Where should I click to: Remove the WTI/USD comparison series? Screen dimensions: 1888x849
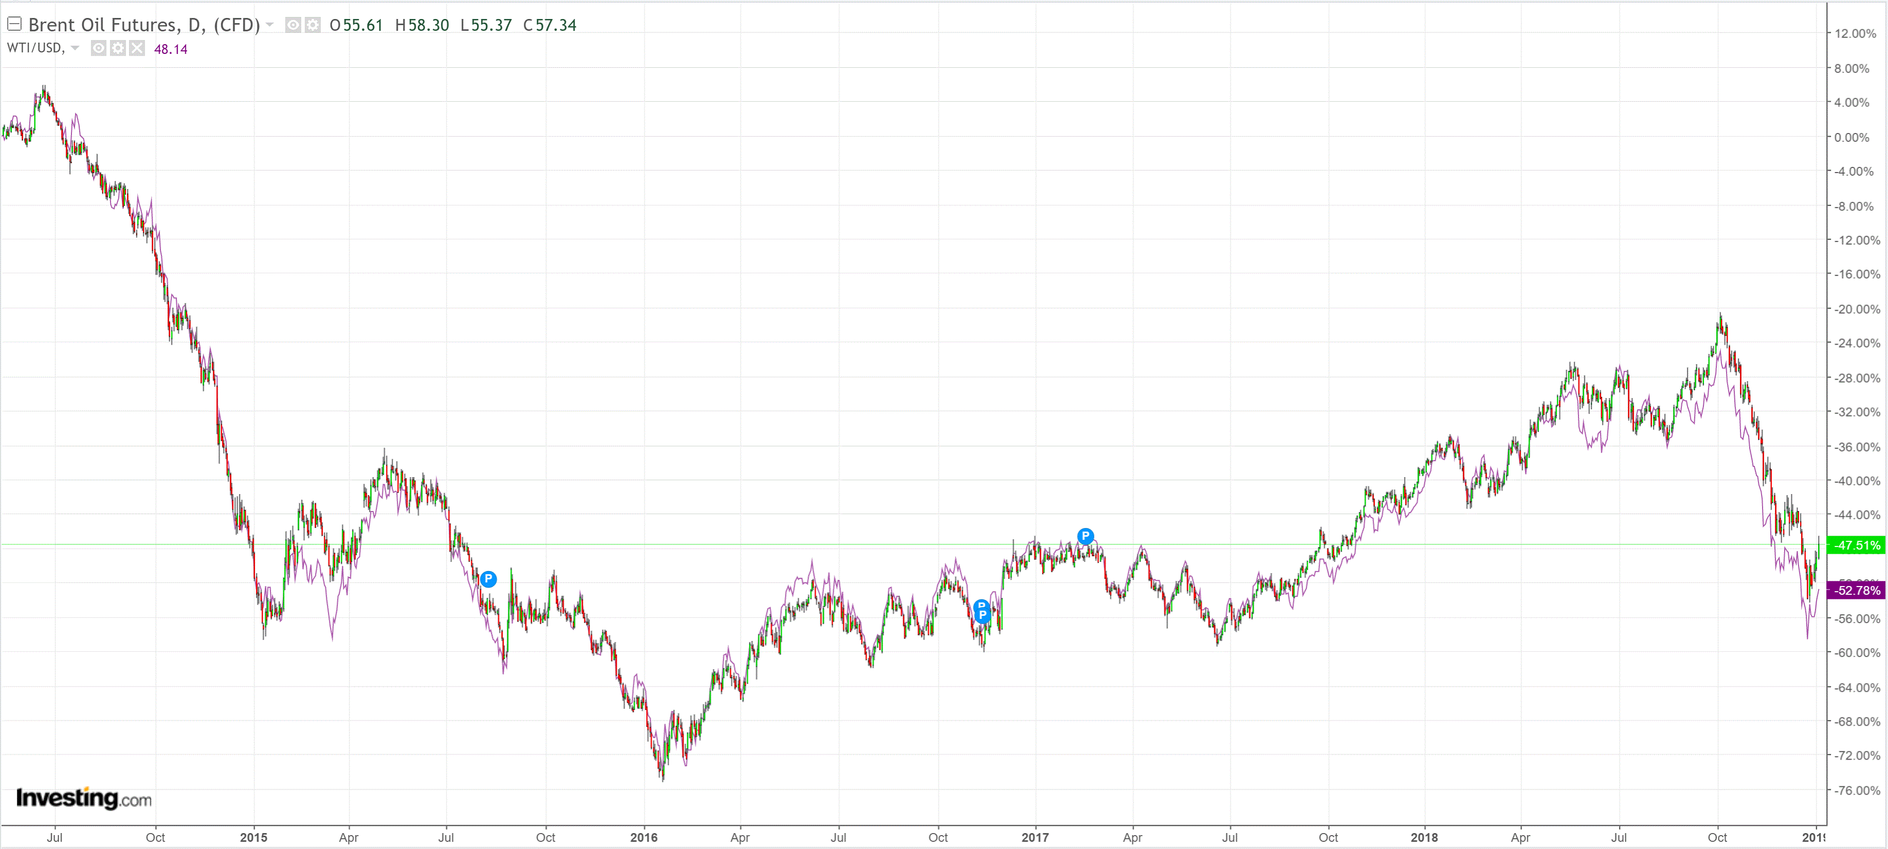pyautogui.click(x=137, y=48)
